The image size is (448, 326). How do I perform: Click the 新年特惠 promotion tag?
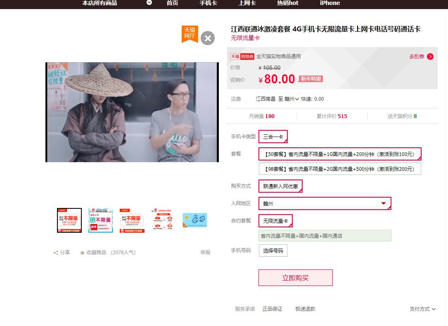[311, 79]
